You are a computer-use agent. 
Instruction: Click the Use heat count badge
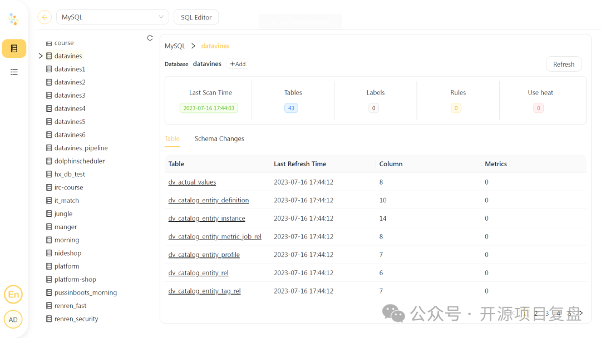tap(539, 108)
